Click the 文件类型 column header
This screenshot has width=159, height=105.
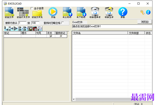click(136, 33)
